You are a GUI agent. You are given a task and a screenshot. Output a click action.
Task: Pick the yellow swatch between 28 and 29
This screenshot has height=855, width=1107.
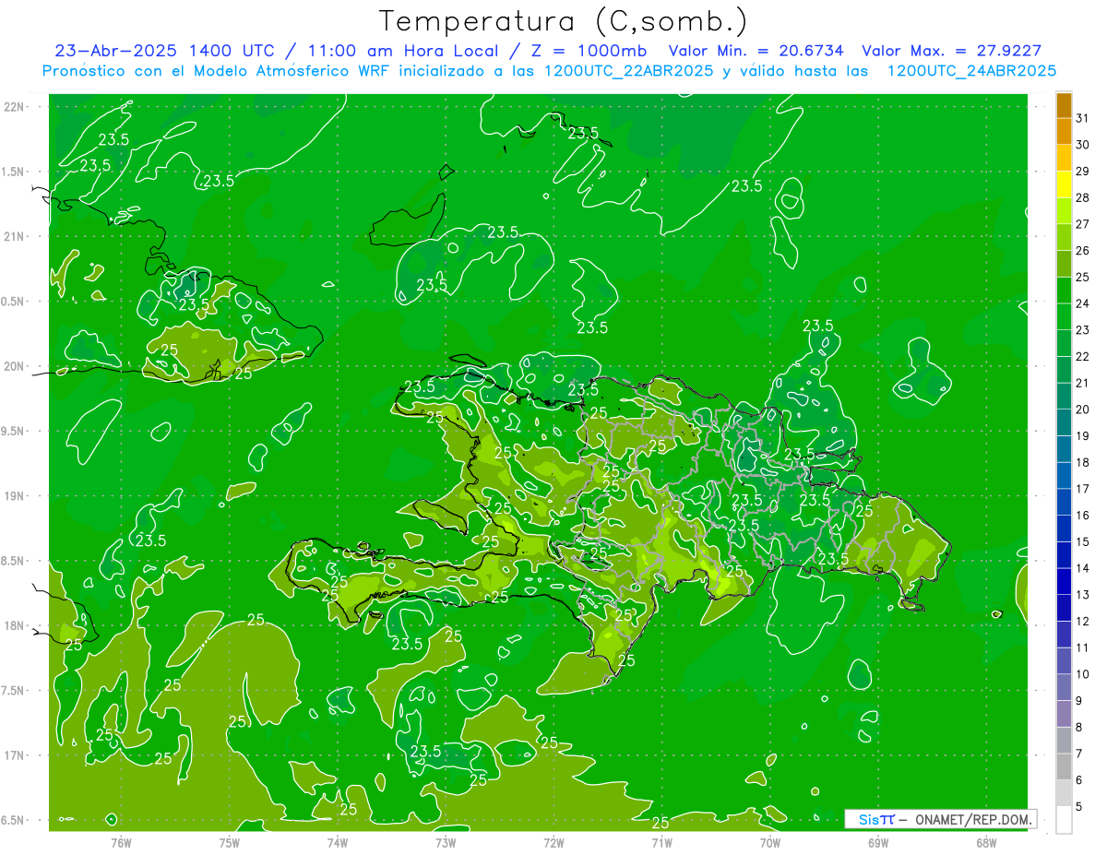tap(1064, 184)
